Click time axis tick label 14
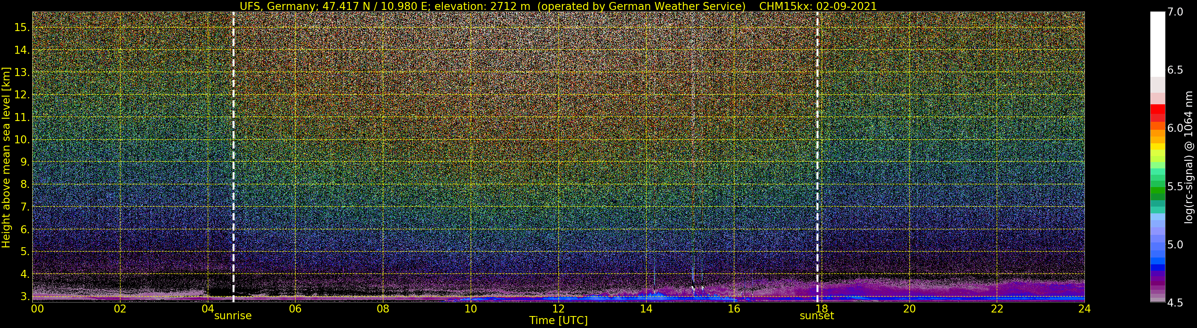Screen dimensions: 1197x328 646,308
